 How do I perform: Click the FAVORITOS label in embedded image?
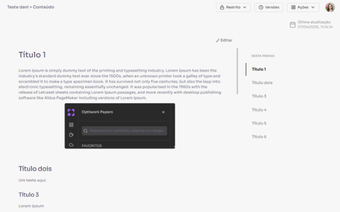pyautogui.click(x=92, y=146)
